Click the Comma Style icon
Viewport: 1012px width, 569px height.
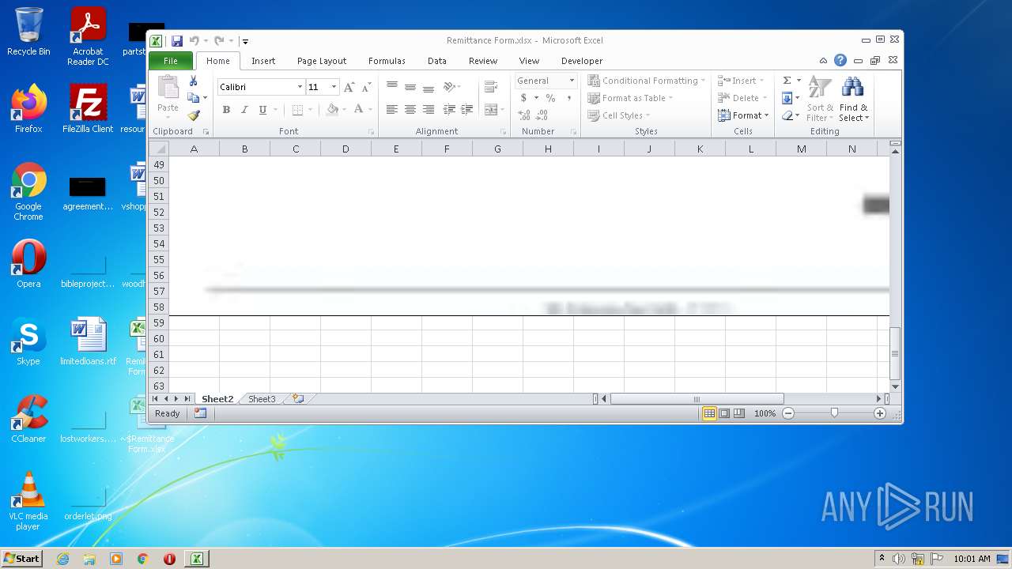point(568,98)
